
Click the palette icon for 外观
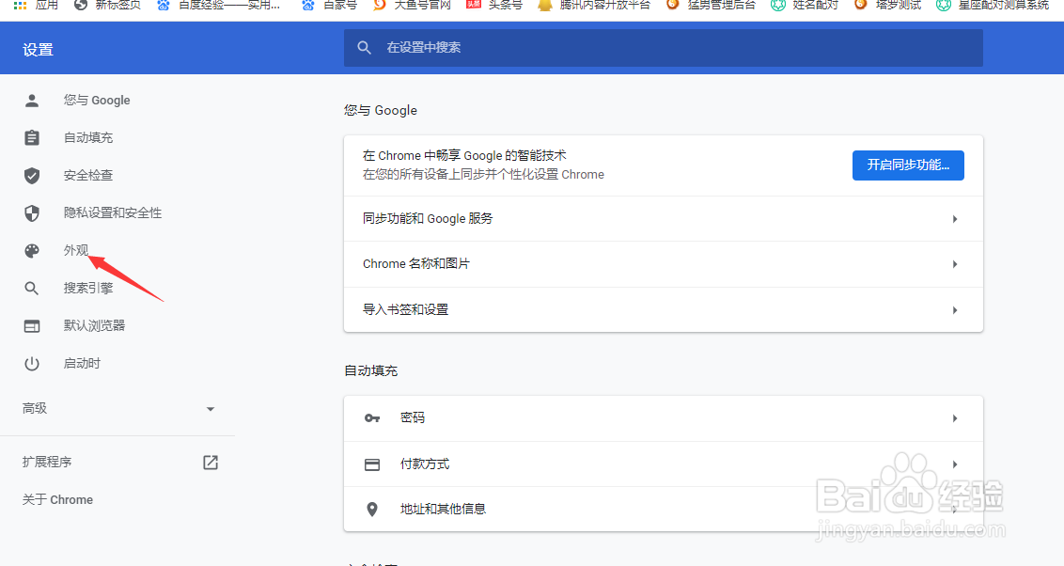(x=32, y=251)
